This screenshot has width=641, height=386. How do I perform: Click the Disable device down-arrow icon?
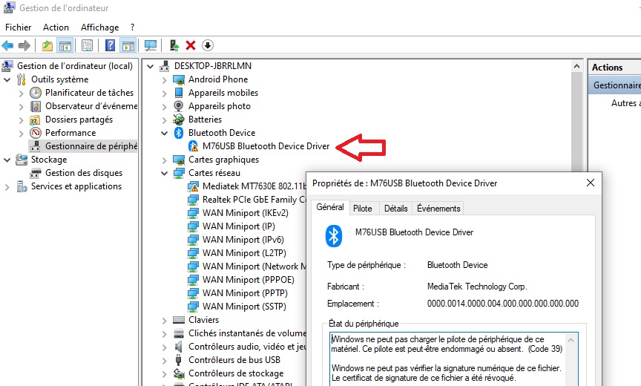(x=208, y=45)
